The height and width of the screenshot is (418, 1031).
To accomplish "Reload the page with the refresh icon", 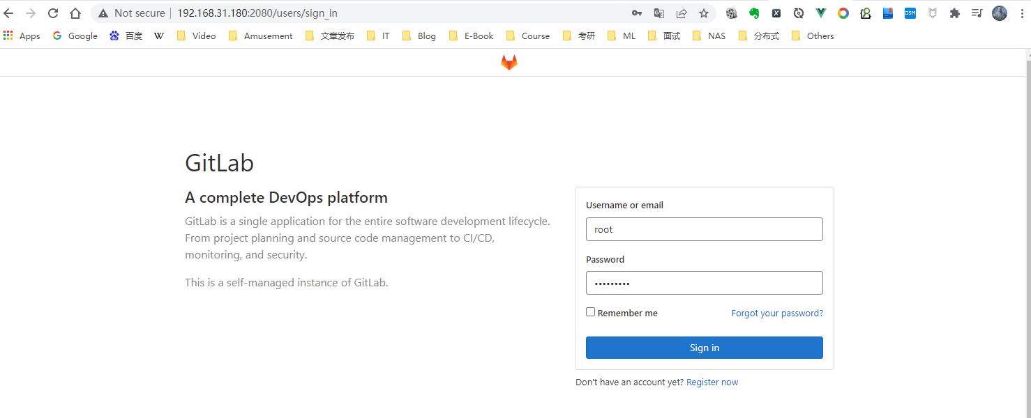I will point(53,13).
